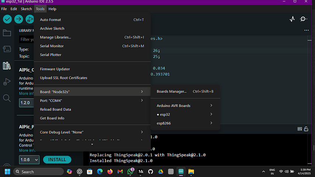
Task: Open Boards Manager... from submenu
Action: [185, 91]
